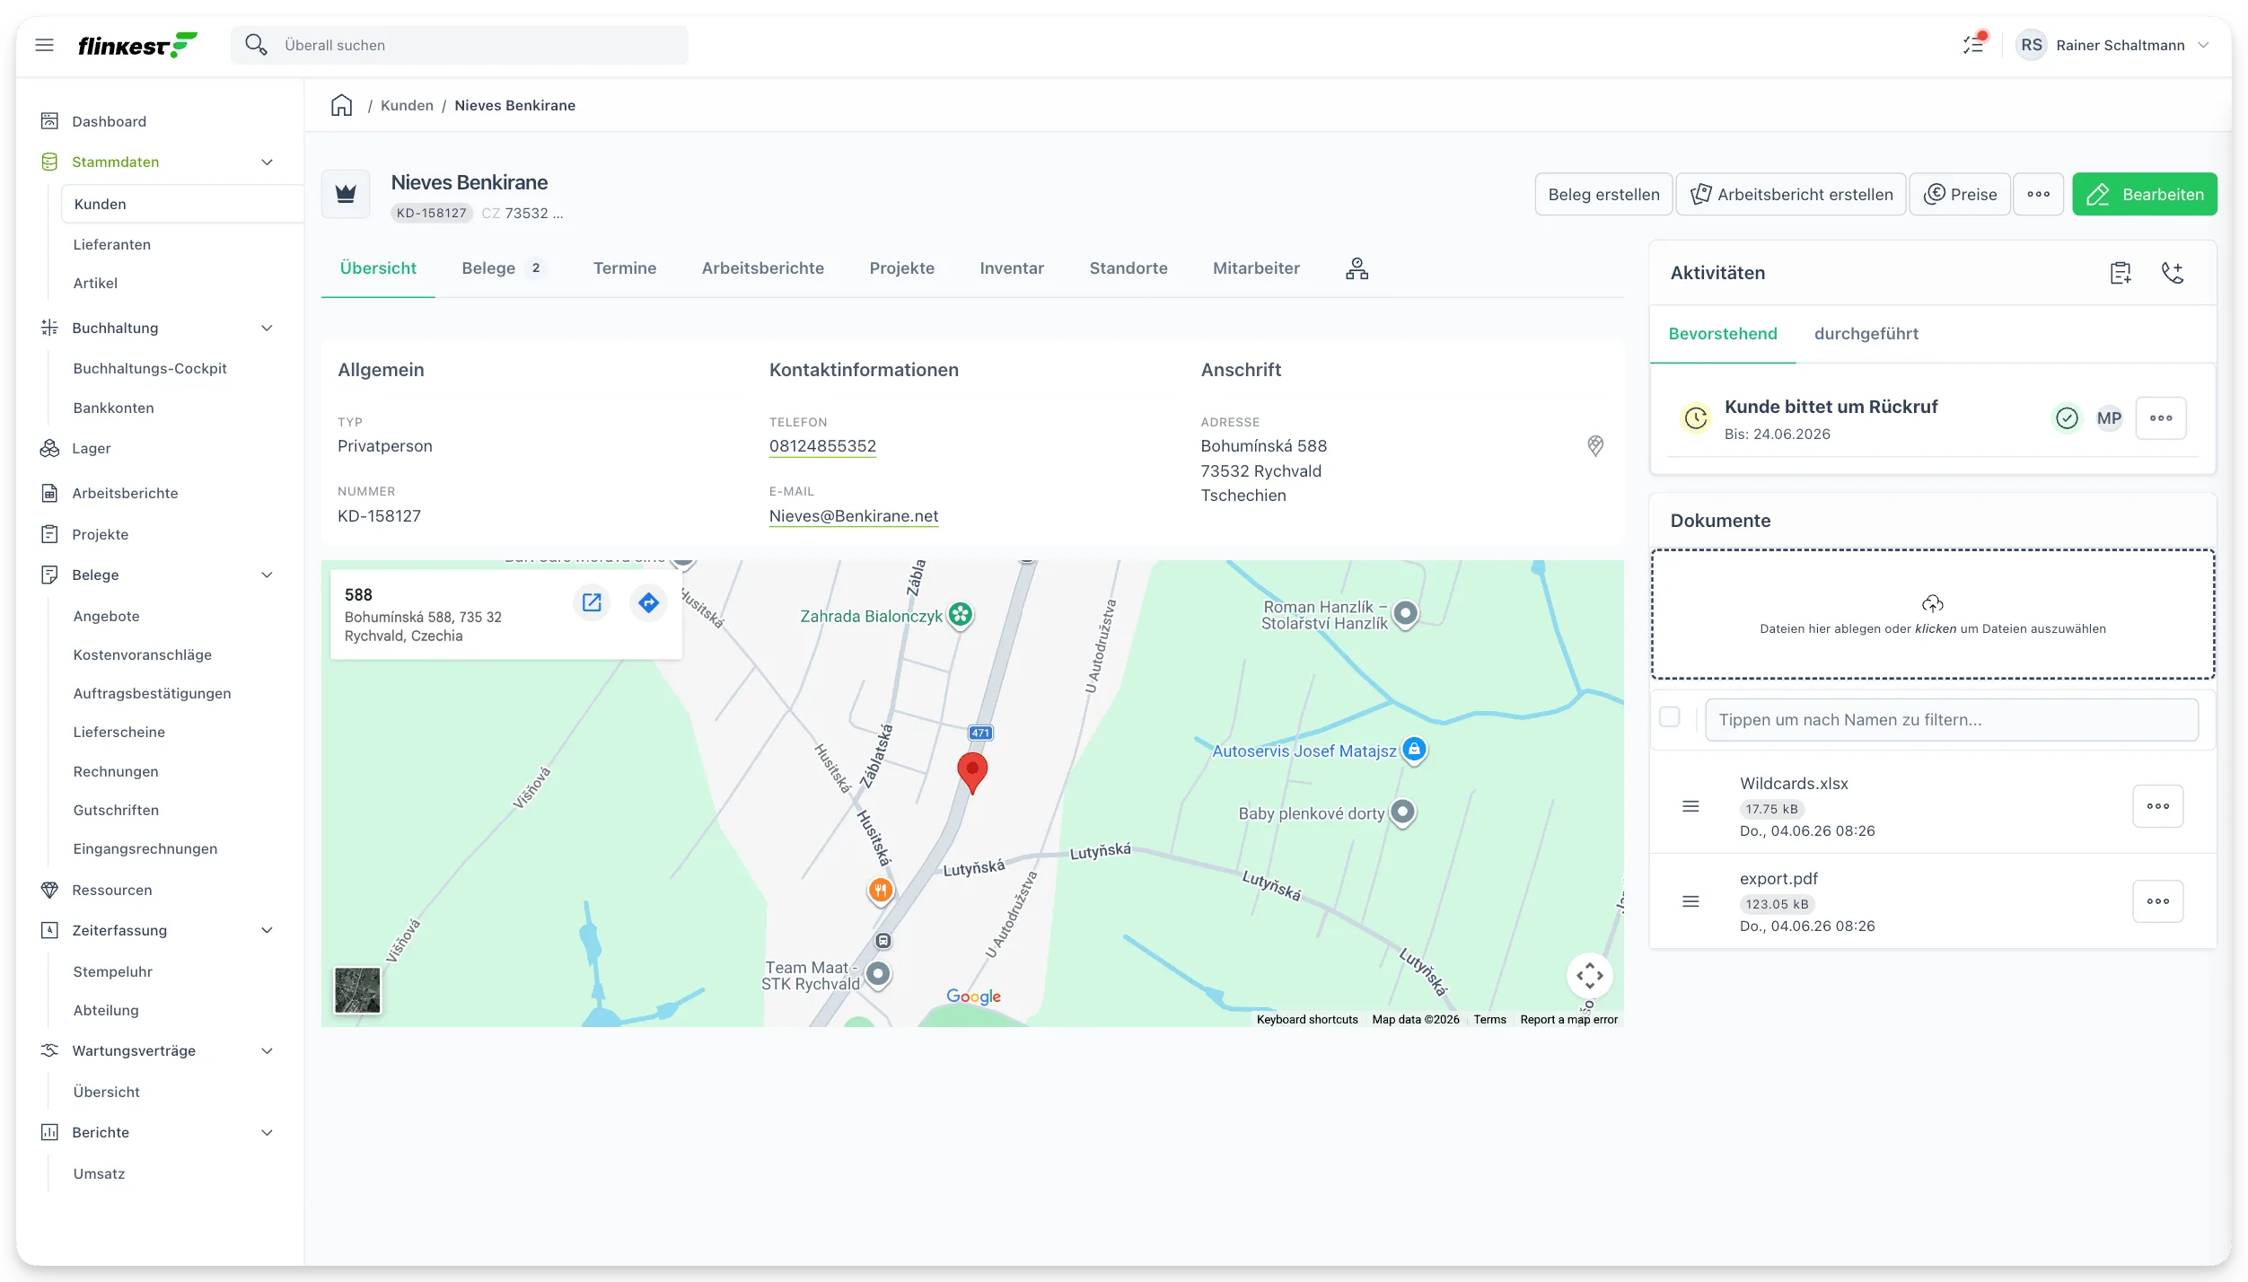Open map location in new window
The height and width of the screenshot is (1282, 2248).
point(592,602)
